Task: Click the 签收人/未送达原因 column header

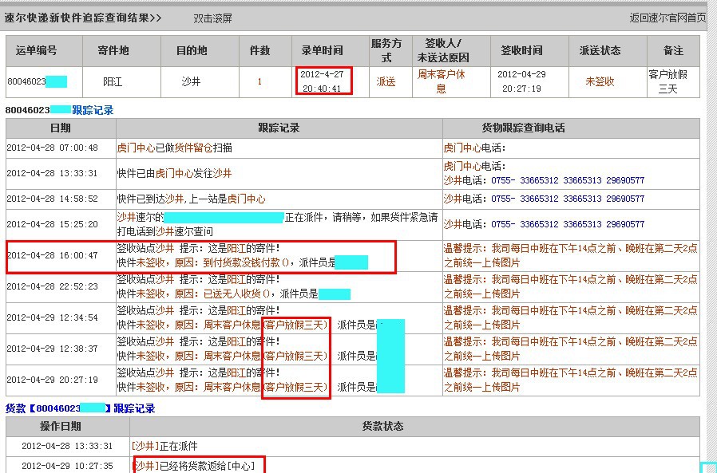Action: point(443,50)
